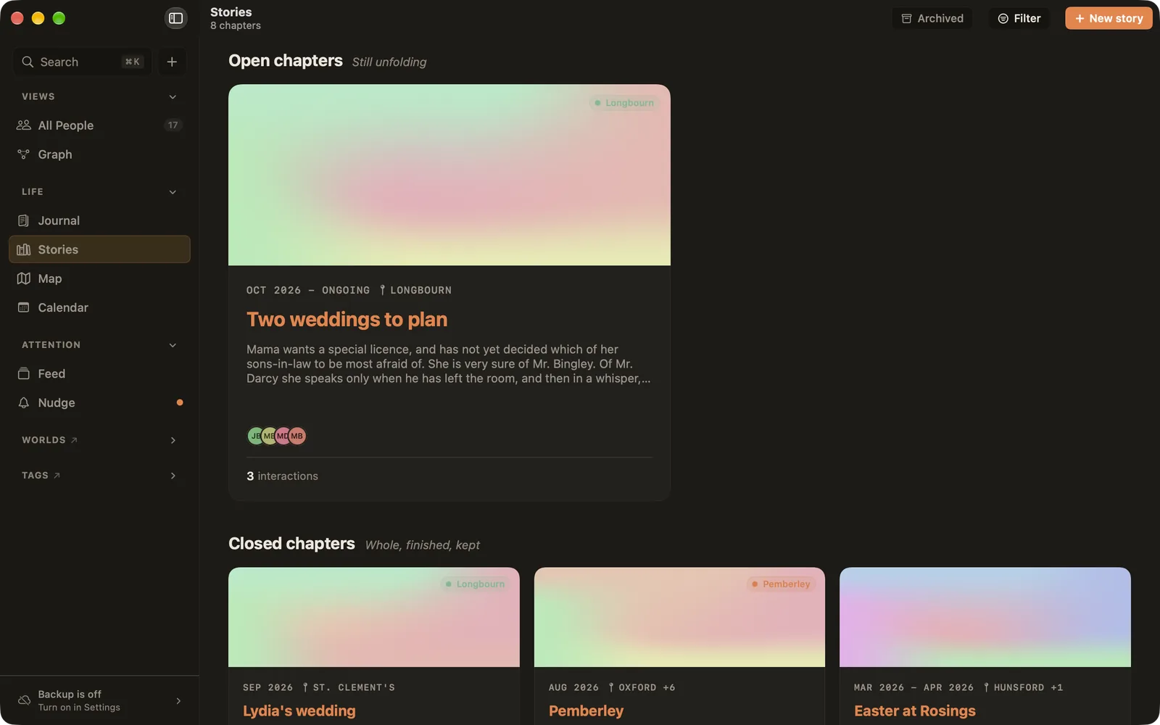
Task: Open Lydia's wedding story title
Action: [x=299, y=711]
